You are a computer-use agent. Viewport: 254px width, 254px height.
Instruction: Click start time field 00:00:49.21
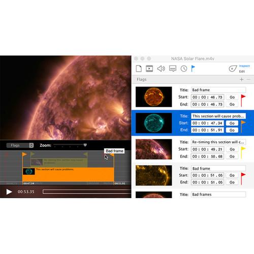[x=207, y=149]
